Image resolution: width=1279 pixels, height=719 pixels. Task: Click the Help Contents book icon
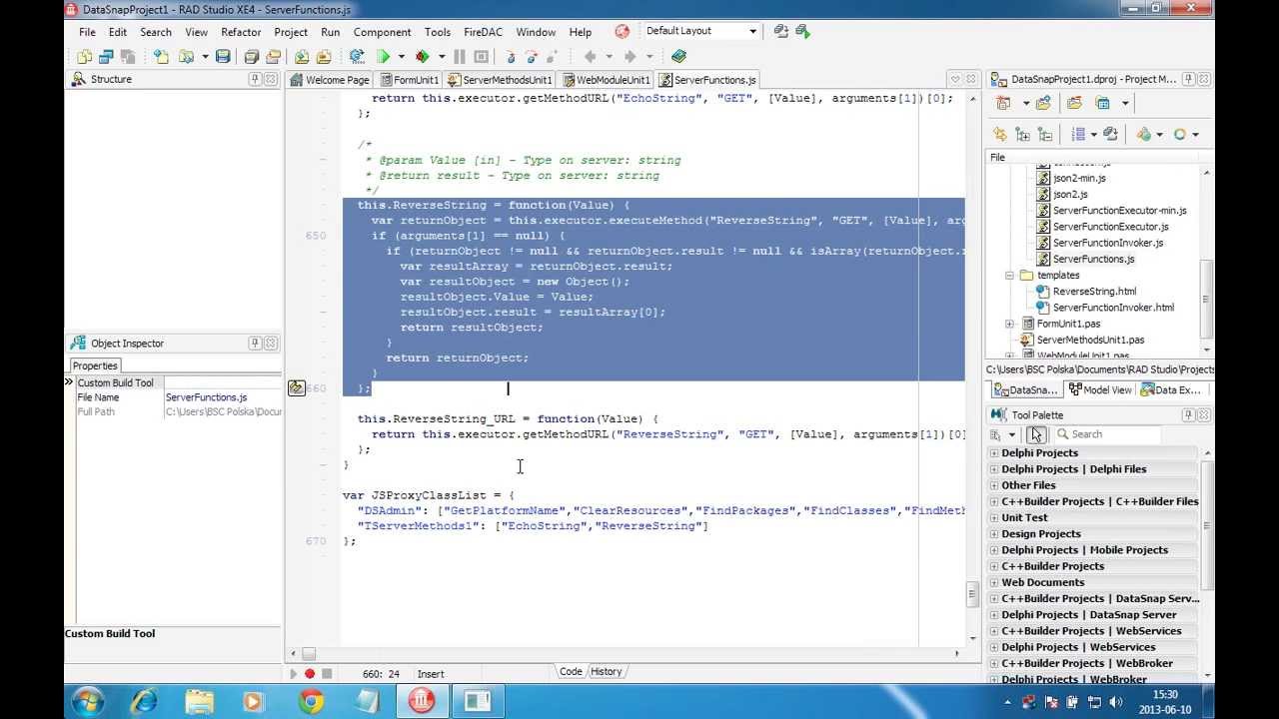pyautogui.click(x=679, y=57)
